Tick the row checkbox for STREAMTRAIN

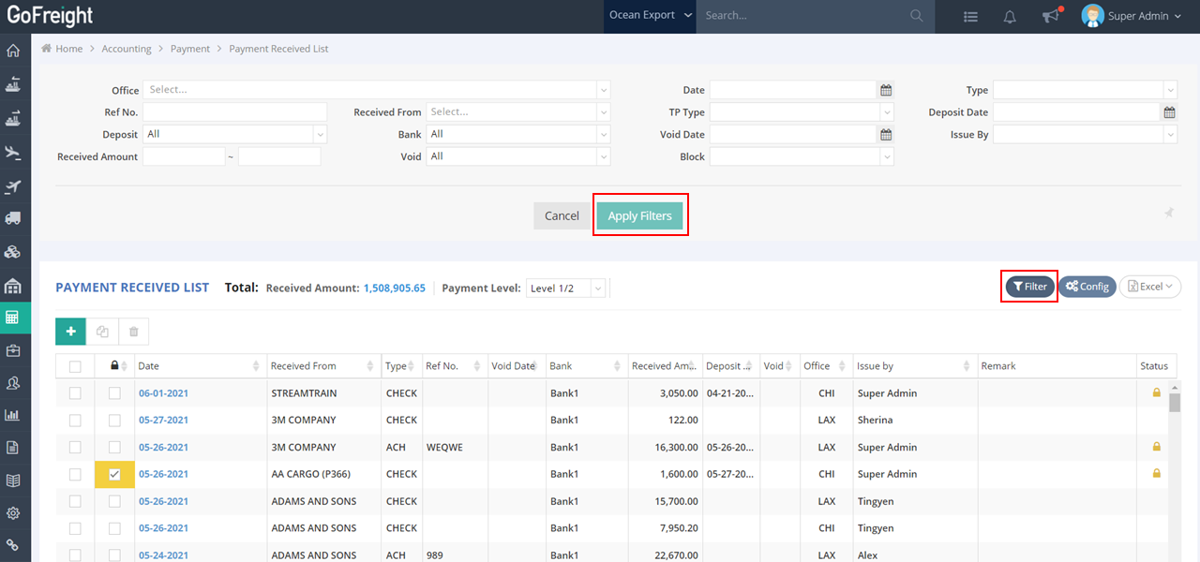coord(75,393)
